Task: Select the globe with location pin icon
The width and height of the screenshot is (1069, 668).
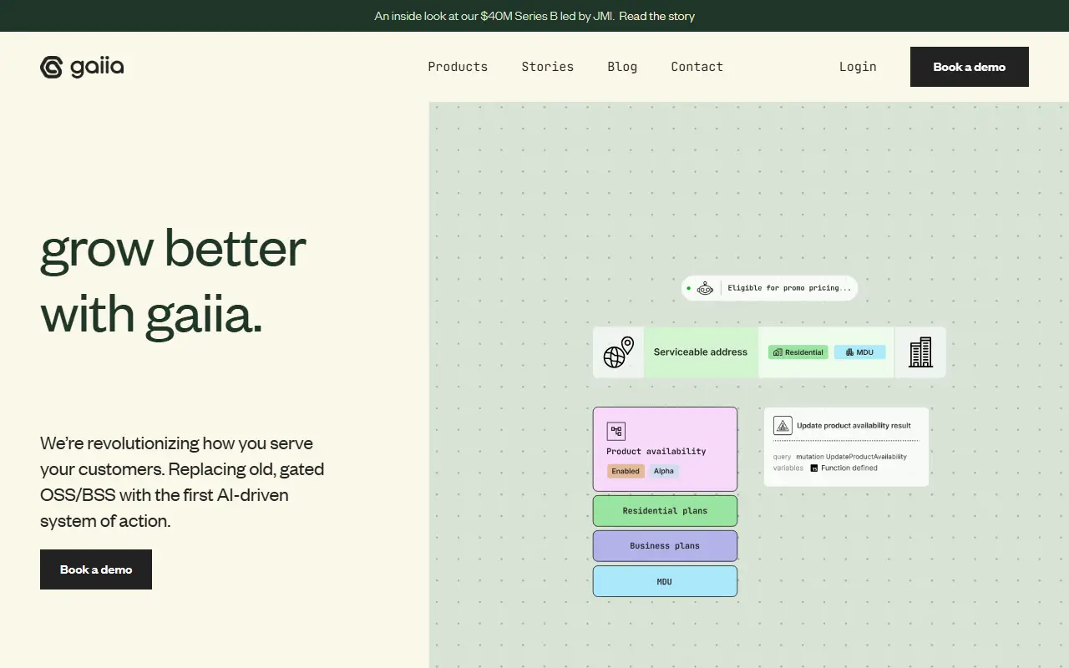Action: click(618, 352)
